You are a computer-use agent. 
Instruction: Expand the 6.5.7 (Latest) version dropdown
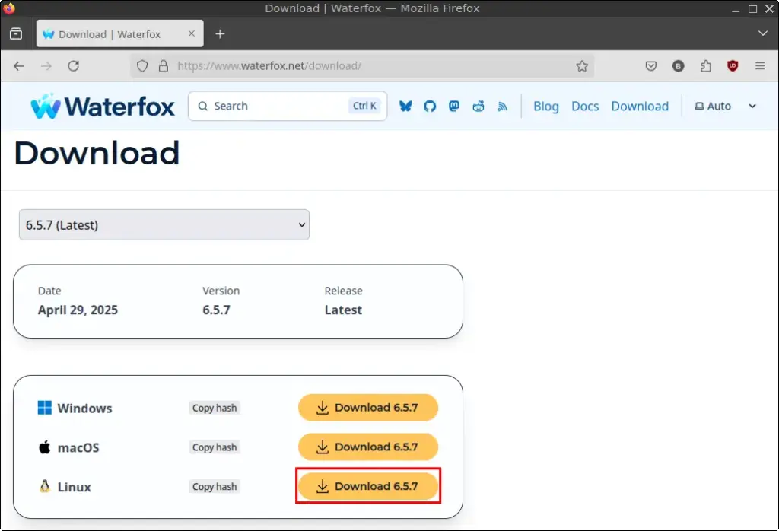[x=164, y=225]
